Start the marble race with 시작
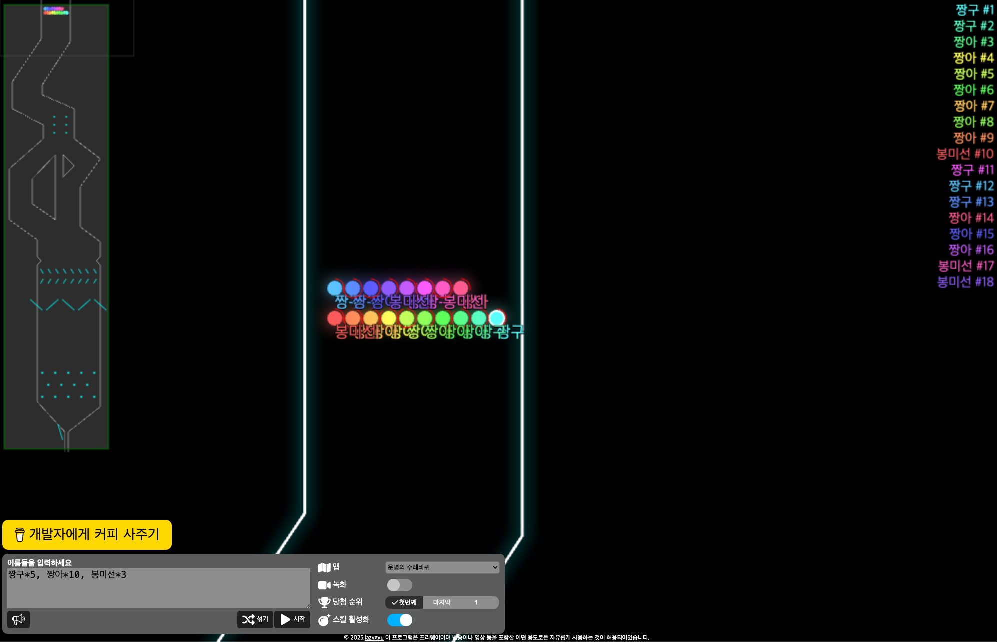 coord(292,619)
